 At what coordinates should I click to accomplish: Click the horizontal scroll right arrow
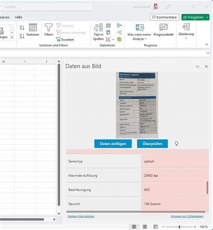click(54, 220)
